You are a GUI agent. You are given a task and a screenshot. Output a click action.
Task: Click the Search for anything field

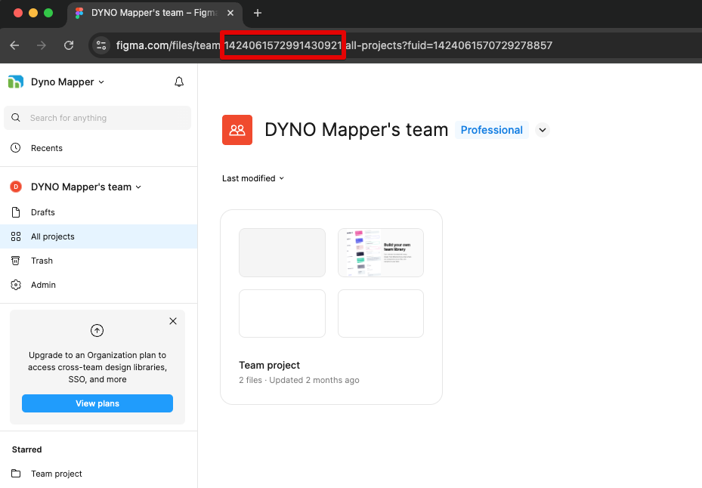pyautogui.click(x=97, y=118)
